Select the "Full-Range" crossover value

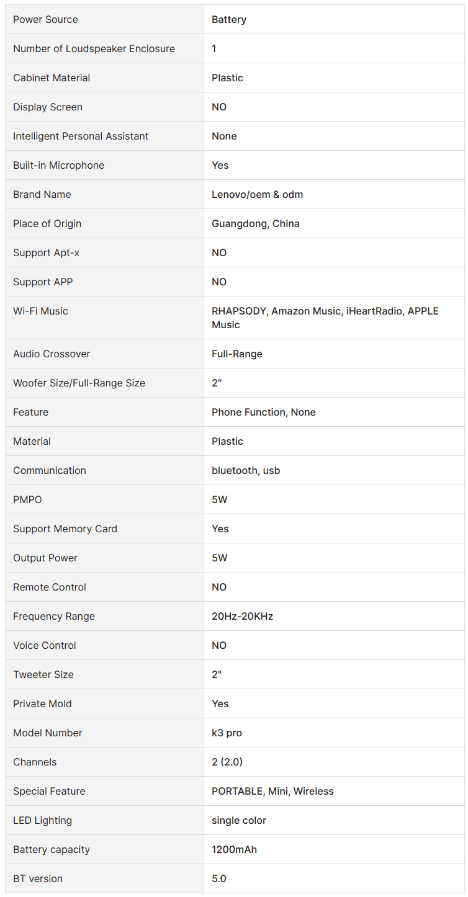236,354
